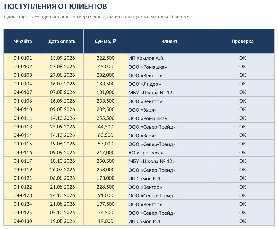The width and height of the screenshot is (278, 229).
Task: Select the amount cell 222,500
Action: [x=105, y=58]
